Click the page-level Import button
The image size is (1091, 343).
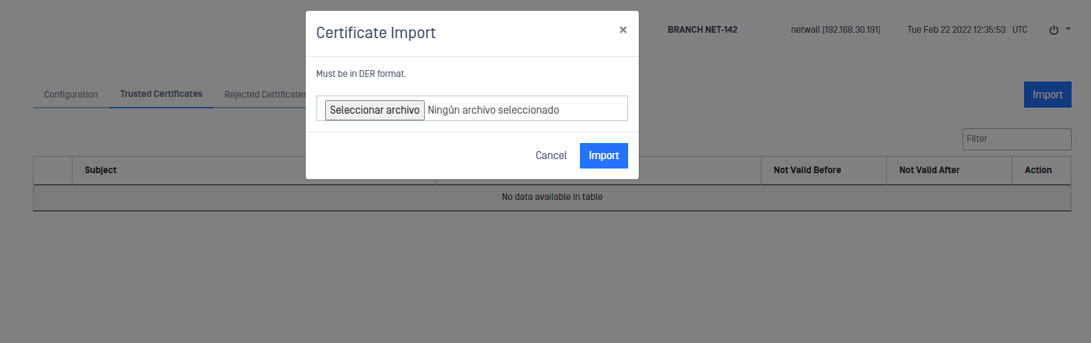1048,94
